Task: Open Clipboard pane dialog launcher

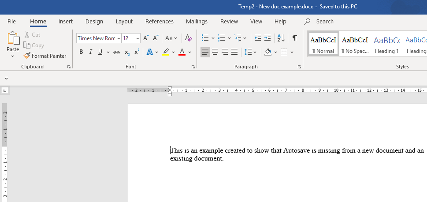Action: (x=69, y=67)
